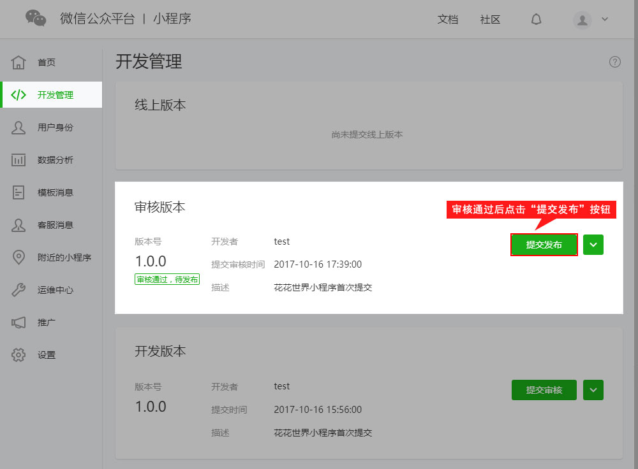Viewport: 638px width, 469px height.
Task: Open the 模板消息 menu item
Action: 55,192
